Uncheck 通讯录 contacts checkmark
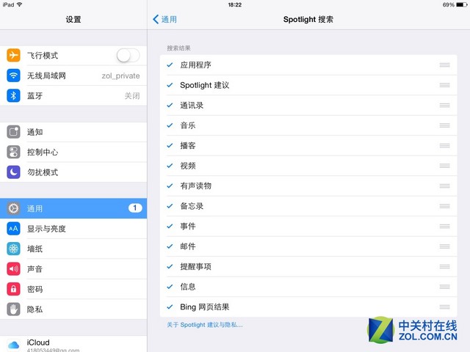This screenshot has height=352, width=470. (x=170, y=105)
